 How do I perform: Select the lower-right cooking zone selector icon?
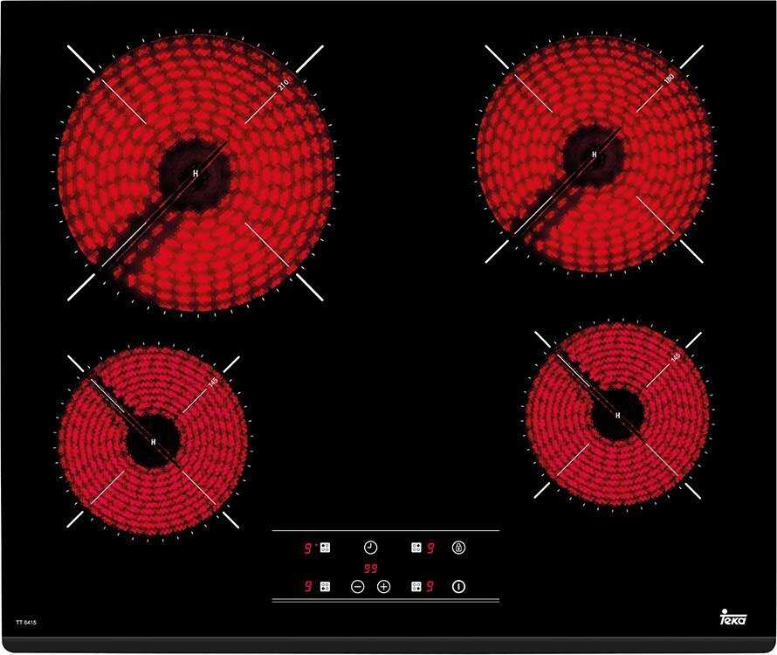coord(416,587)
